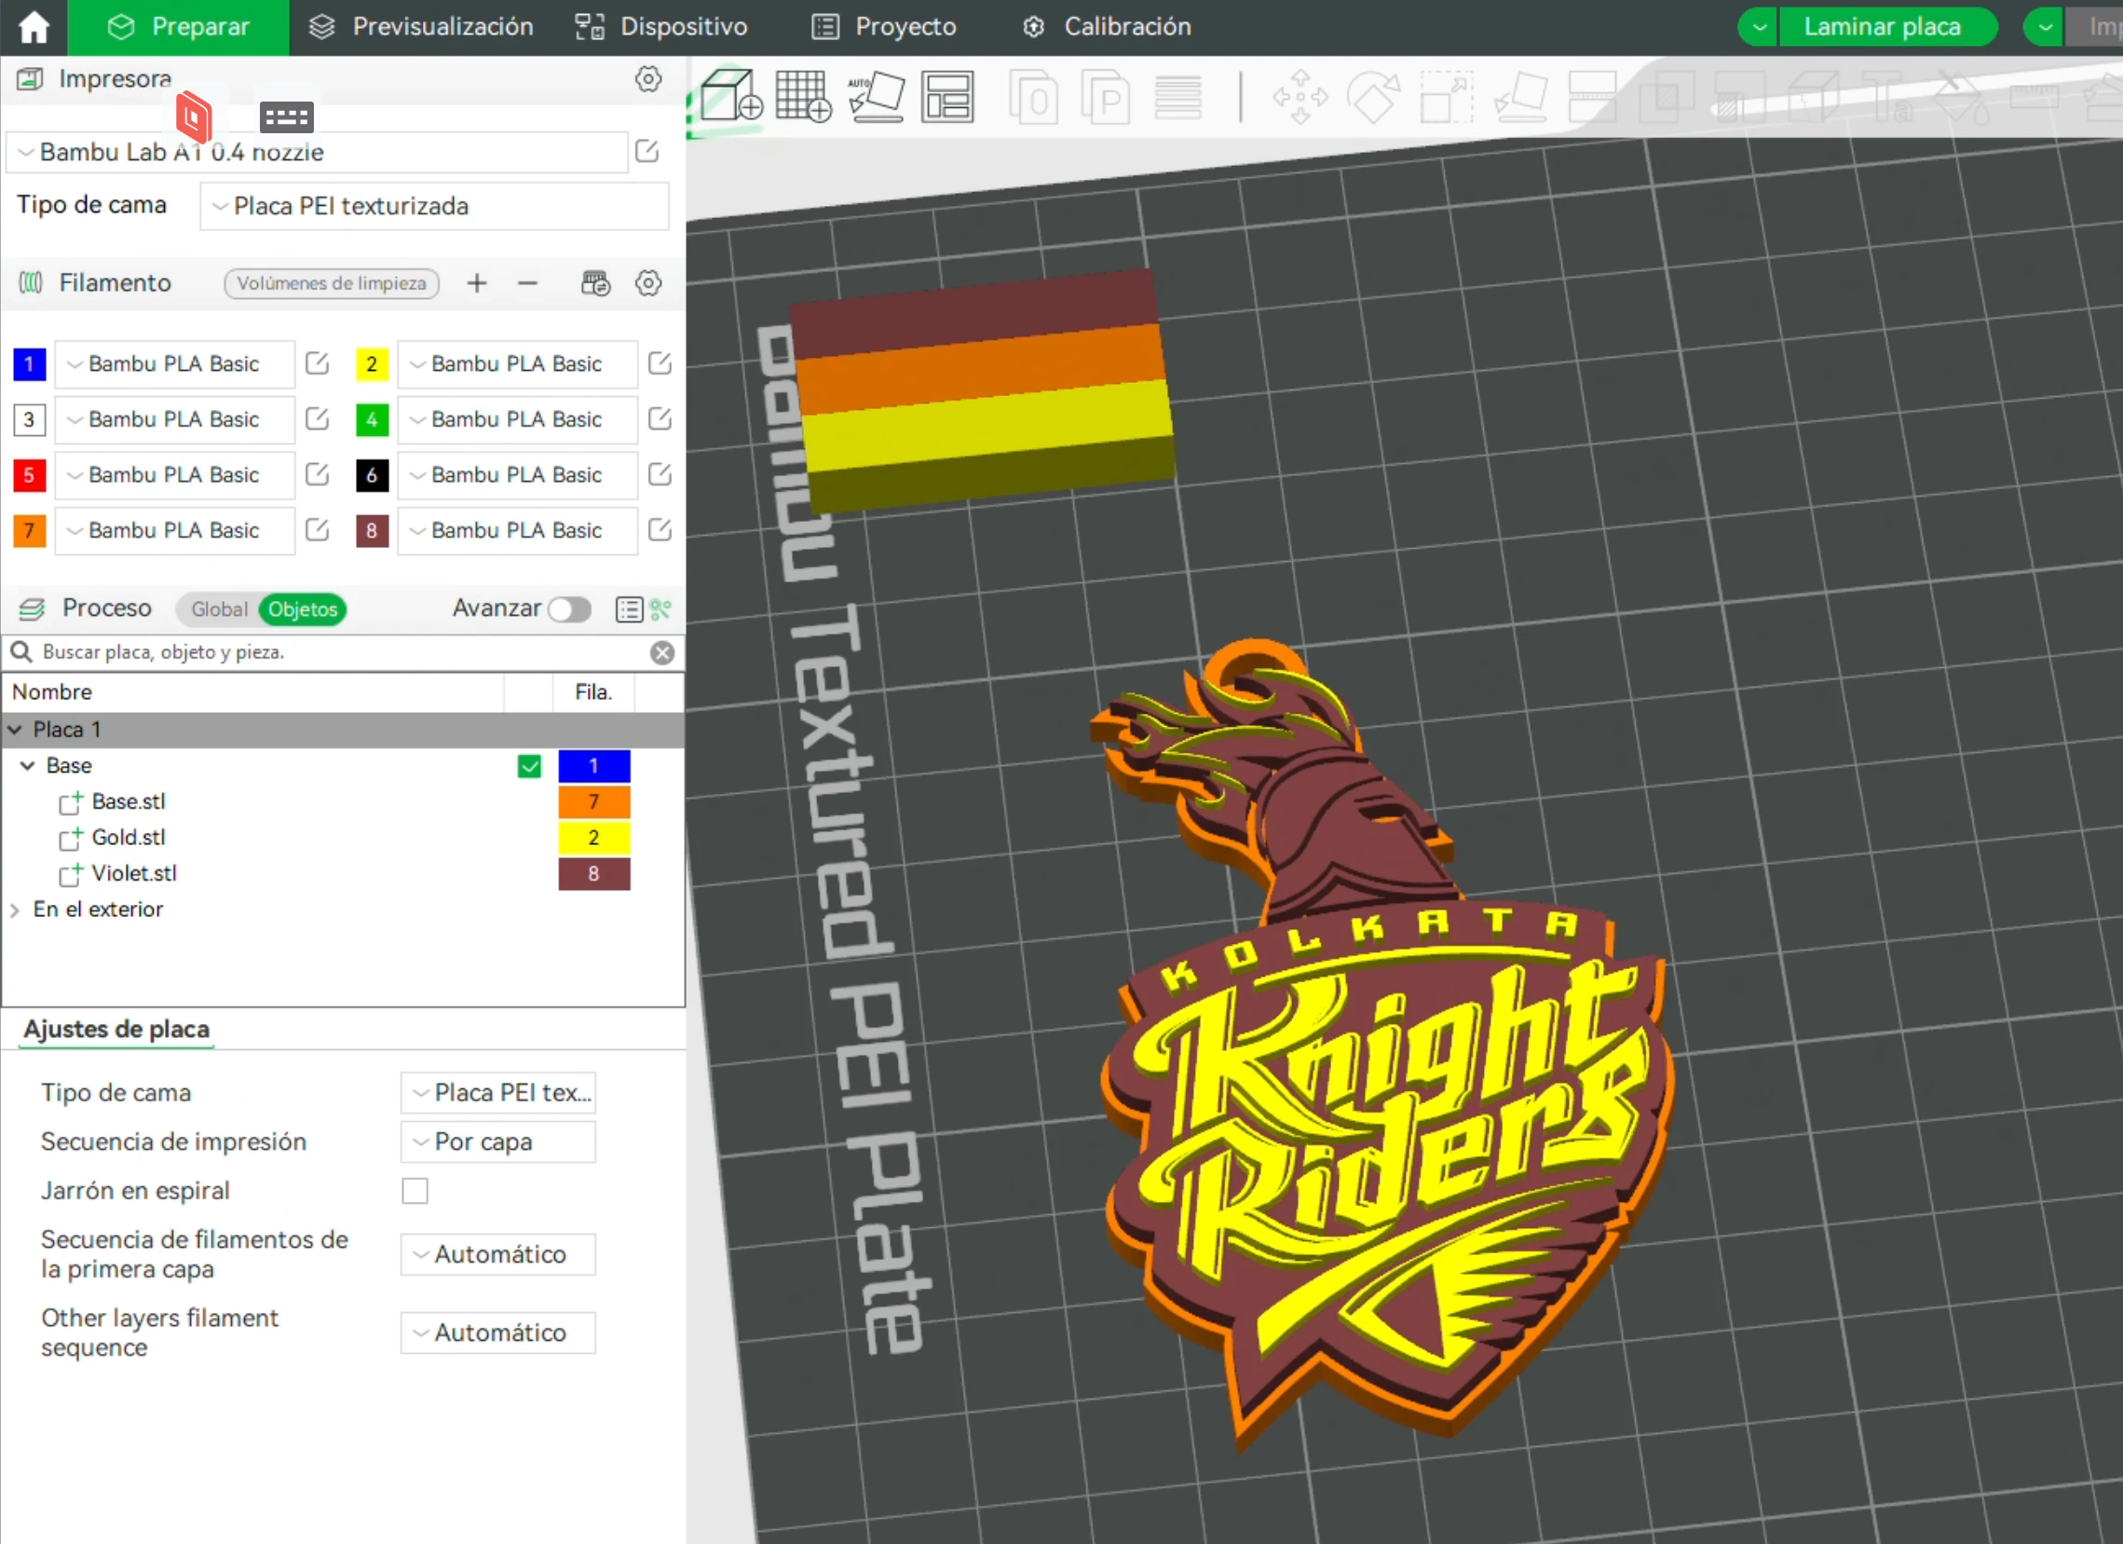The image size is (2123, 1544).
Task: Open the Ajustes de placa tab
Action: pyautogui.click(x=117, y=1029)
